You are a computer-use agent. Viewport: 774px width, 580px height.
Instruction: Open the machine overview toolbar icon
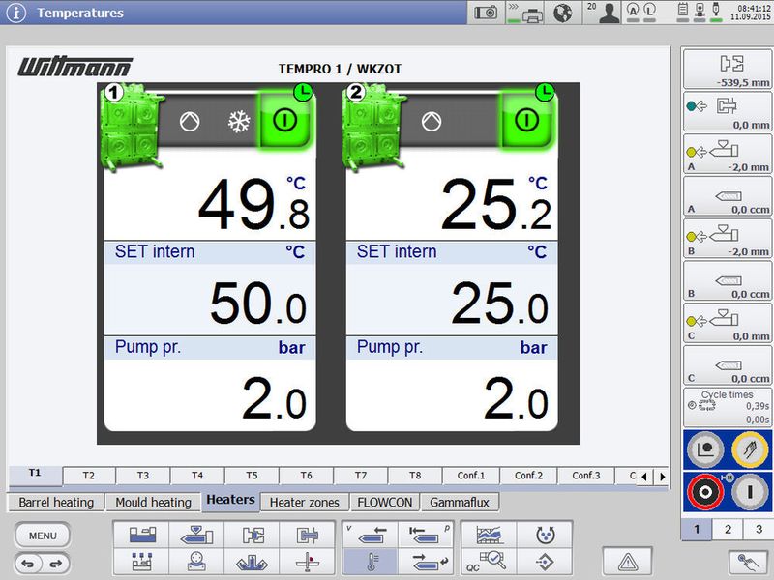142,535
